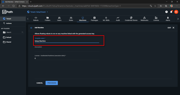Go back using the Add Machine arrow

31,28
